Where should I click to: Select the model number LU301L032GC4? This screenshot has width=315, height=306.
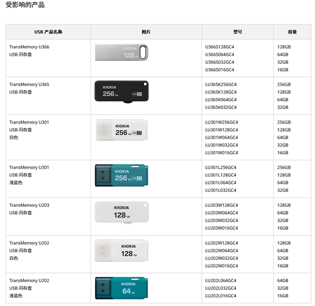coord(221,190)
